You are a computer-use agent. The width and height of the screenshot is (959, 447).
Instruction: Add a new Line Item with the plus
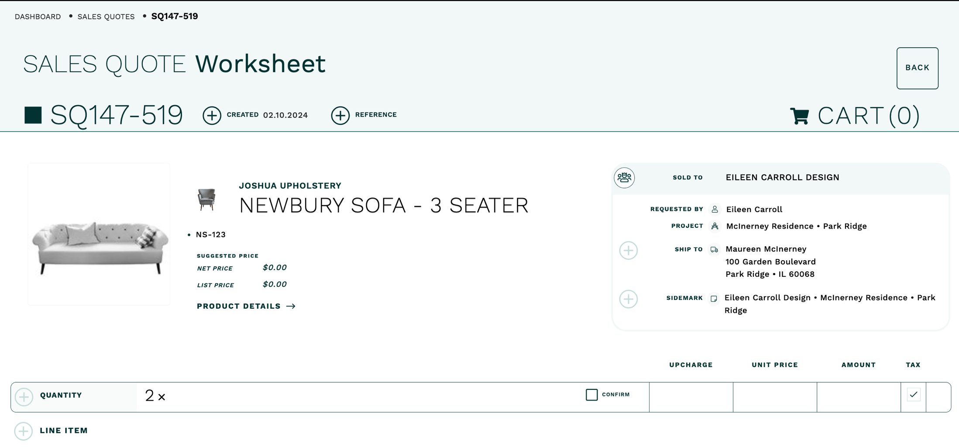[24, 431]
